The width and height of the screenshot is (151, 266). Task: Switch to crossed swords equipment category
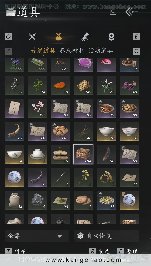[x=32, y=37]
